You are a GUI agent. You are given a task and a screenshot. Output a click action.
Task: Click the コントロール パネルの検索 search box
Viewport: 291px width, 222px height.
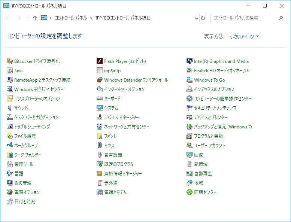click(x=244, y=18)
